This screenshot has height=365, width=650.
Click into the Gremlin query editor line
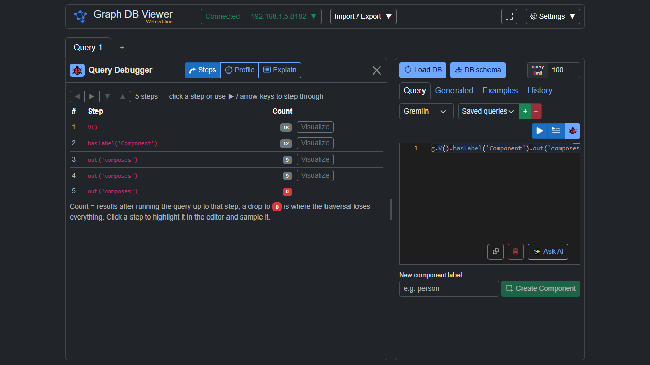(x=505, y=149)
